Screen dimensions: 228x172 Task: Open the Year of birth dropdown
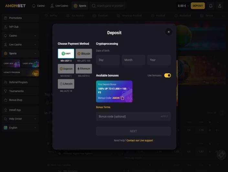(x=159, y=60)
